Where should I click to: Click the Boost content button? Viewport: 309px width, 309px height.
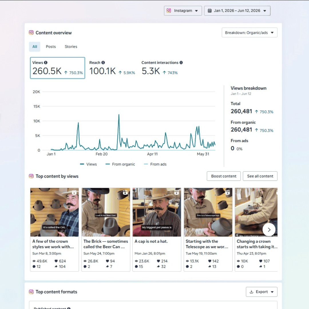click(x=224, y=176)
